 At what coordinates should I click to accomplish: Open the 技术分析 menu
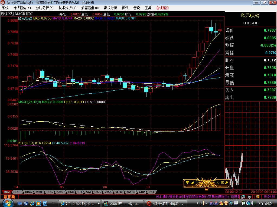(67, 8)
